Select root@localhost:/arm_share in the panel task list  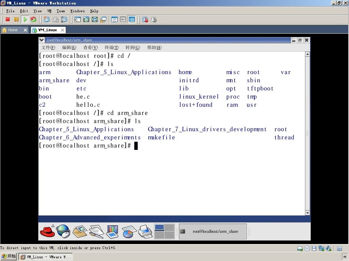tap(213, 231)
